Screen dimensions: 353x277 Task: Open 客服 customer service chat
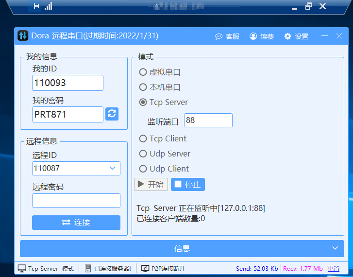[x=227, y=36]
